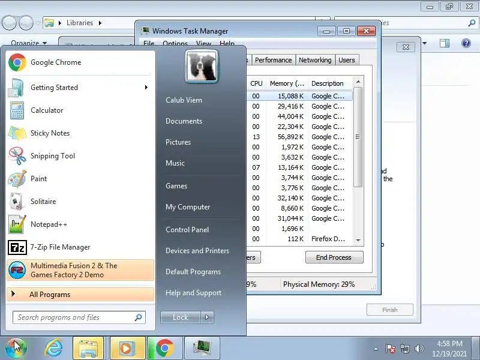Open Sticky Notes icon
The width and height of the screenshot is (480, 360).
[x=17, y=133]
